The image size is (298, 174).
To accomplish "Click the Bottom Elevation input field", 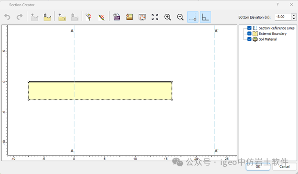I will pos(283,17).
